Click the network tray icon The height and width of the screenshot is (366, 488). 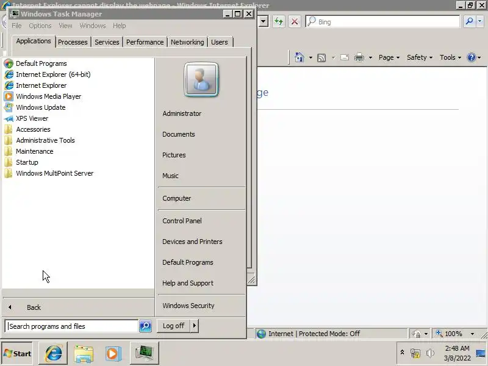pyautogui.click(x=415, y=353)
